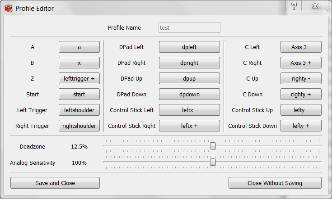332x199 pixels.
Task: Click the Profile Editor app icon
Action: click(9, 9)
